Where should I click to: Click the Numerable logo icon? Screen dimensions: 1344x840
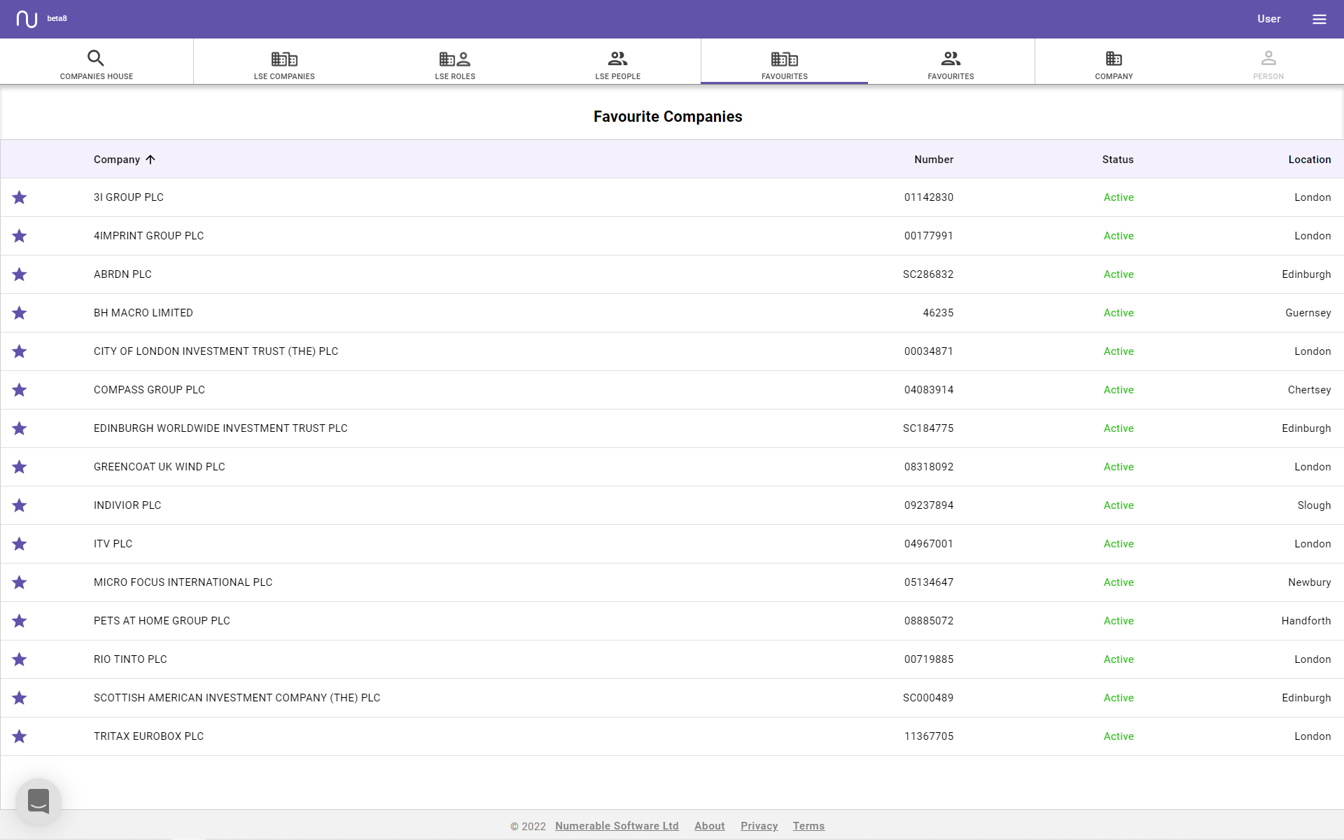(x=27, y=19)
